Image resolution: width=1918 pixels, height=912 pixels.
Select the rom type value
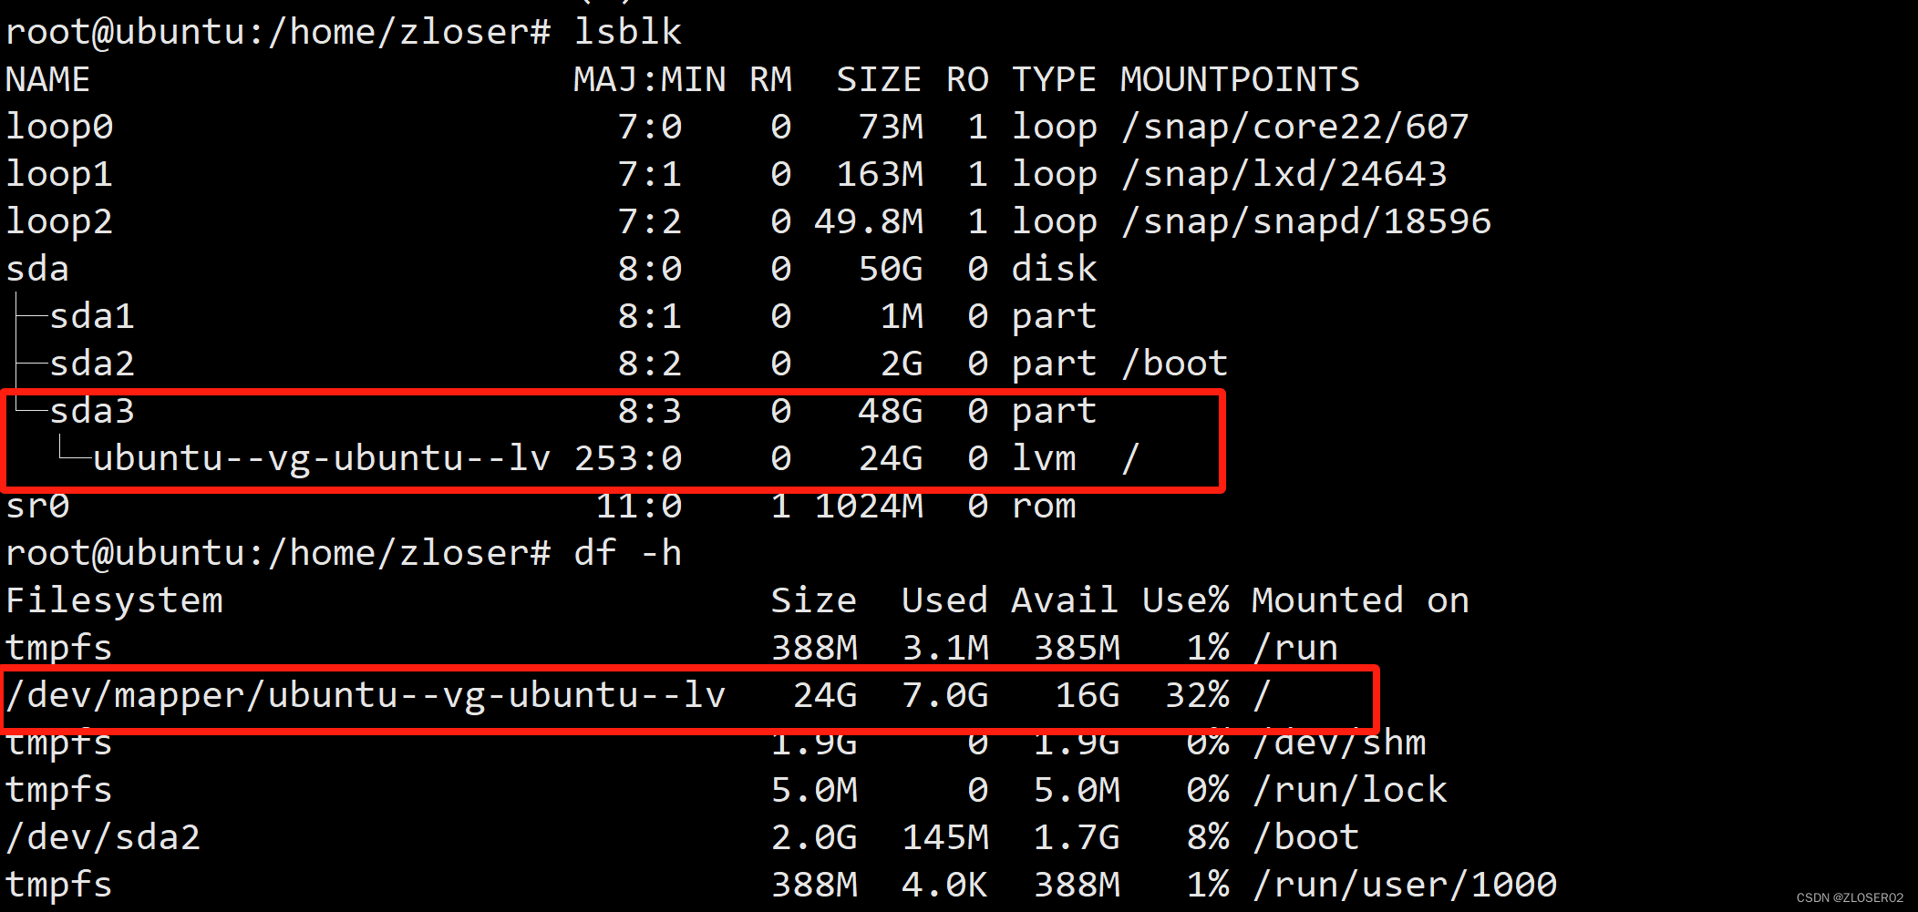(1044, 506)
